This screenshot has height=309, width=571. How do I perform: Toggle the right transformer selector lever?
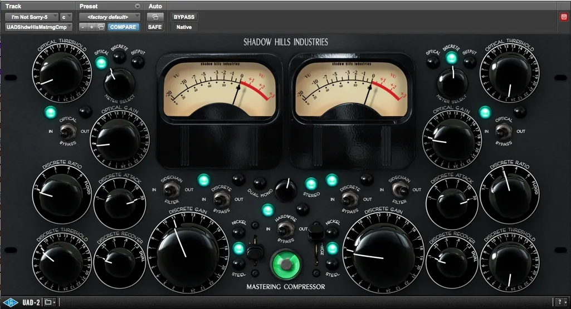[316, 232]
